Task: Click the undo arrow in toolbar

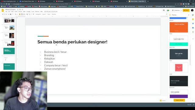Action: [6, 14]
